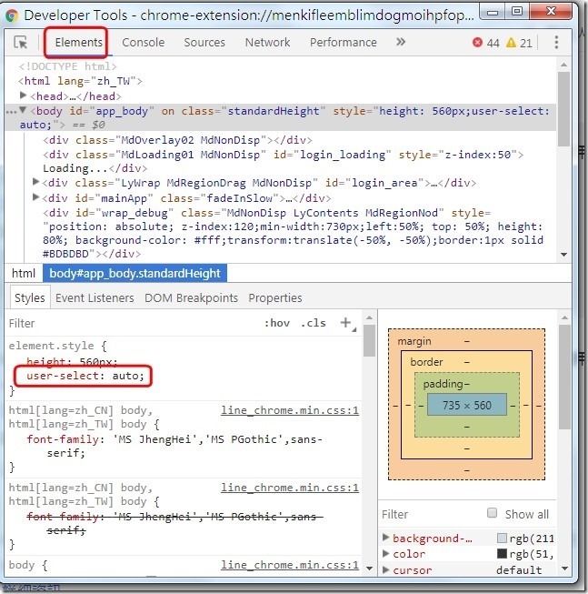Click the html breadcrumb
588x594 pixels.
click(24, 273)
